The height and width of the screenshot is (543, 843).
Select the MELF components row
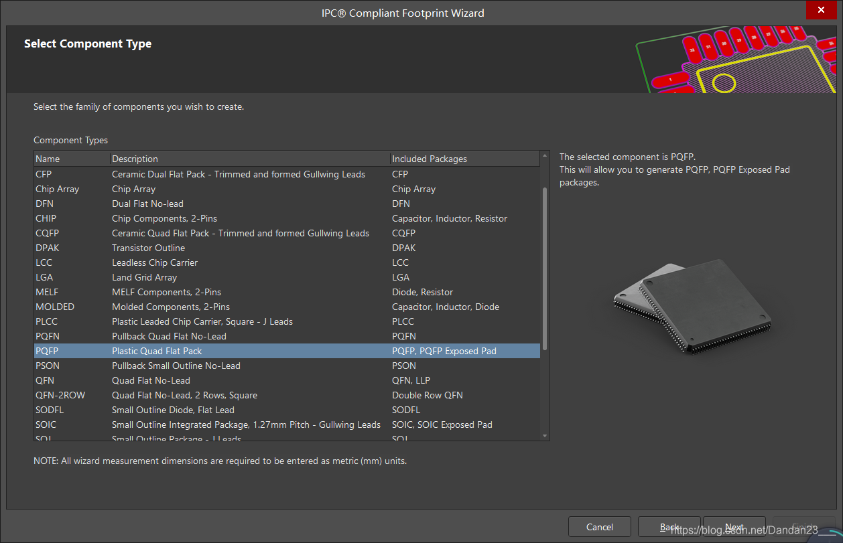click(x=287, y=292)
